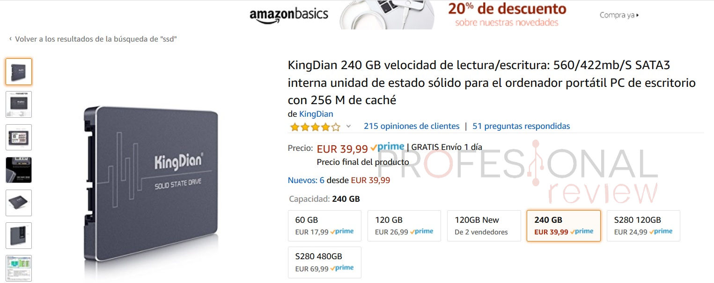Select the first product thumbnail image

pos(19,71)
